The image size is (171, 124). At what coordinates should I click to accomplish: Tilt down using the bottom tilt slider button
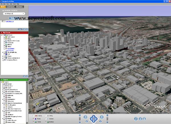(x=107, y=122)
